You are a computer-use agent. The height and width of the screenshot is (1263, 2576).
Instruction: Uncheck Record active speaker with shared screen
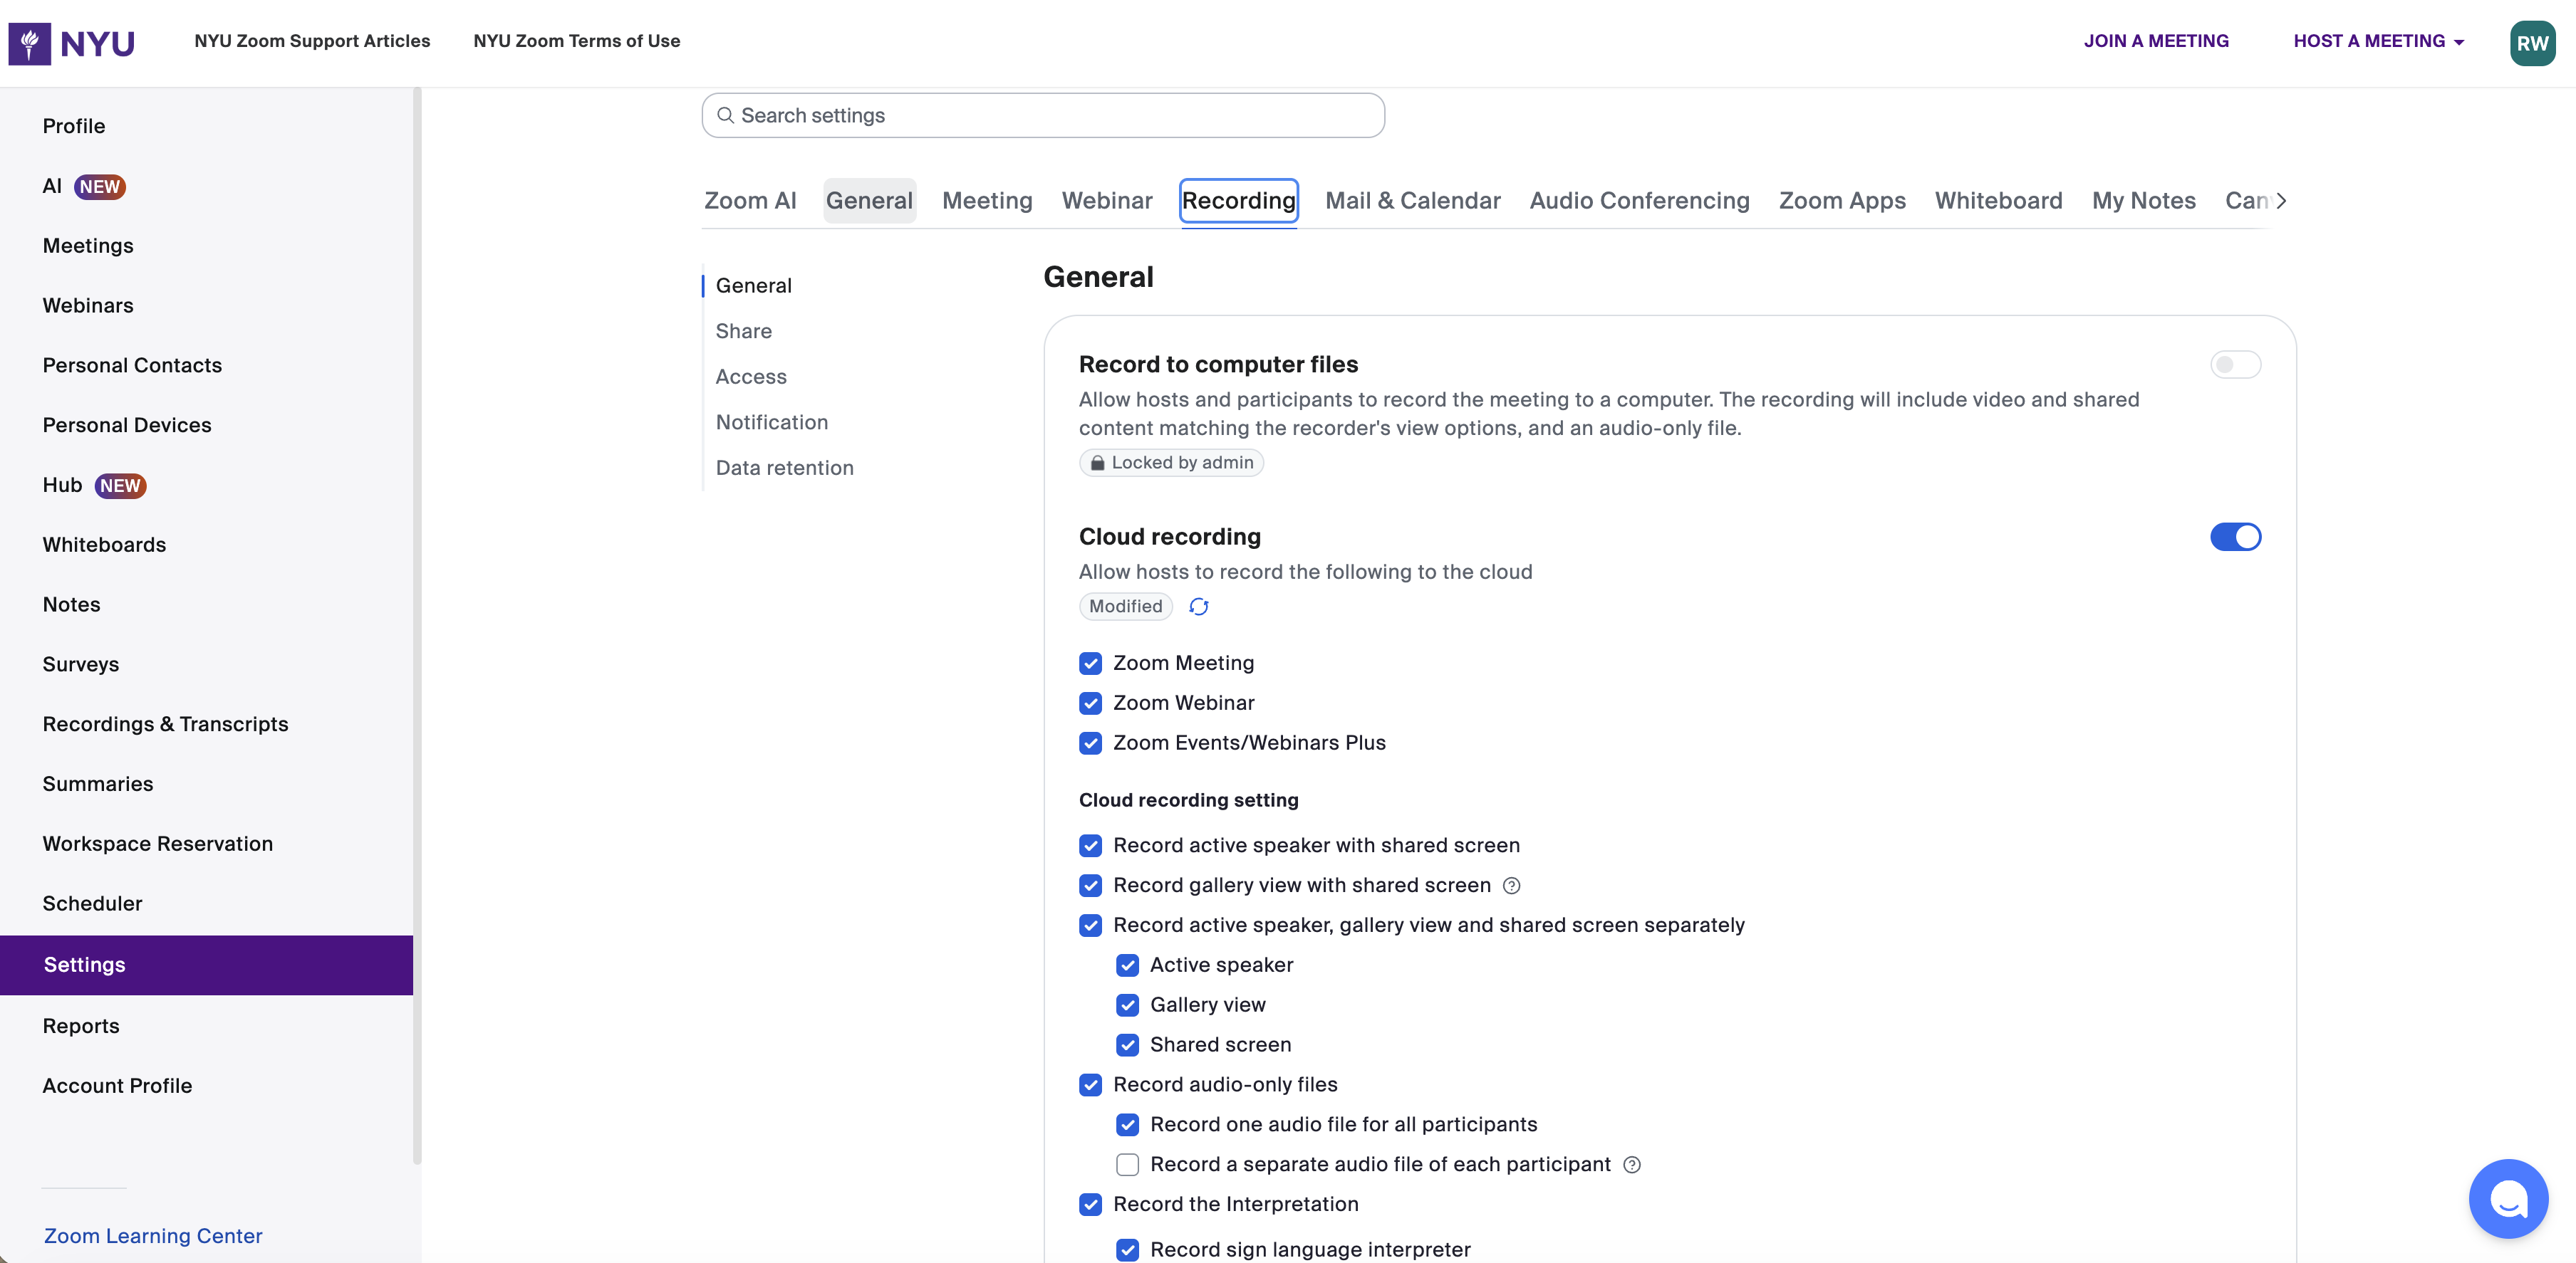tap(1090, 845)
